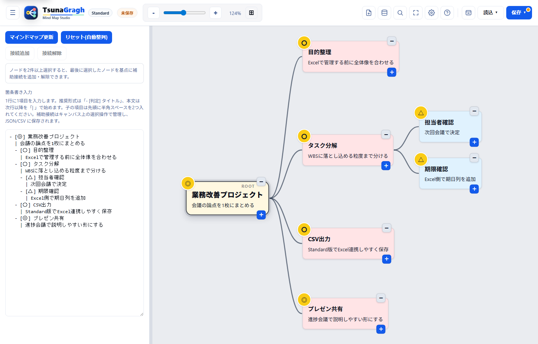Viewport: 538px width, 344px height.
Task: Select the CSV出力 node title
Action: point(319,239)
